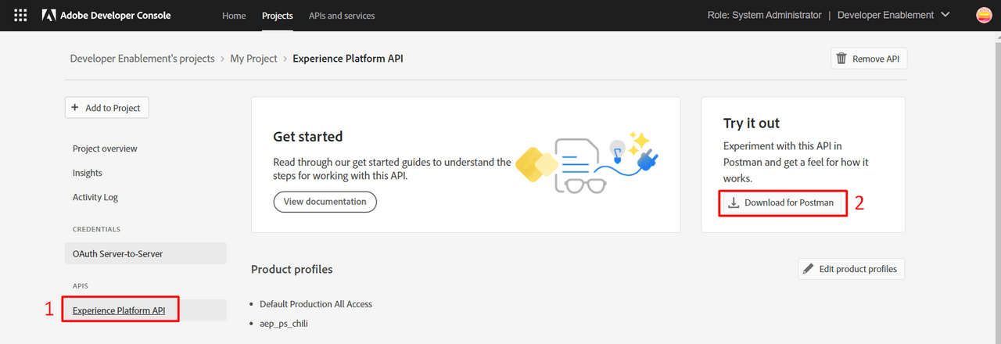
Task: Click the Try it out heading
Action: point(752,124)
